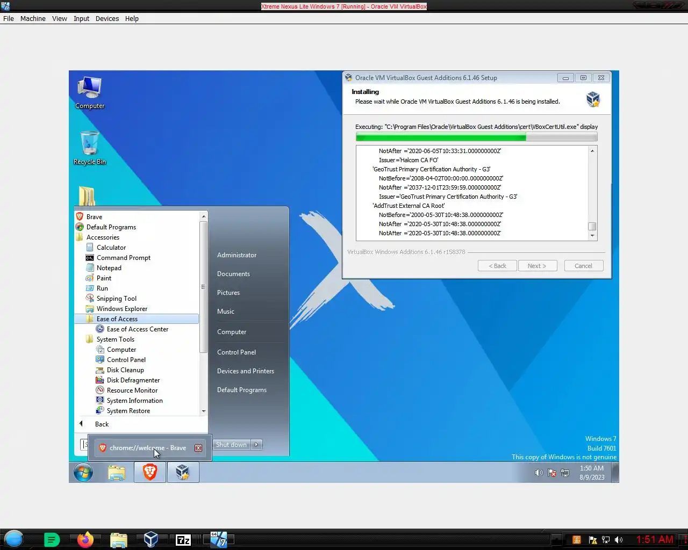Open Firefox from host taskbar
This screenshot has height=550, width=688.
(x=85, y=539)
